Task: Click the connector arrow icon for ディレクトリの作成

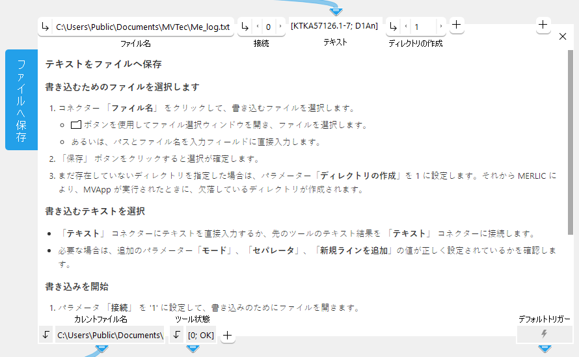Action: [x=393, y=27]
